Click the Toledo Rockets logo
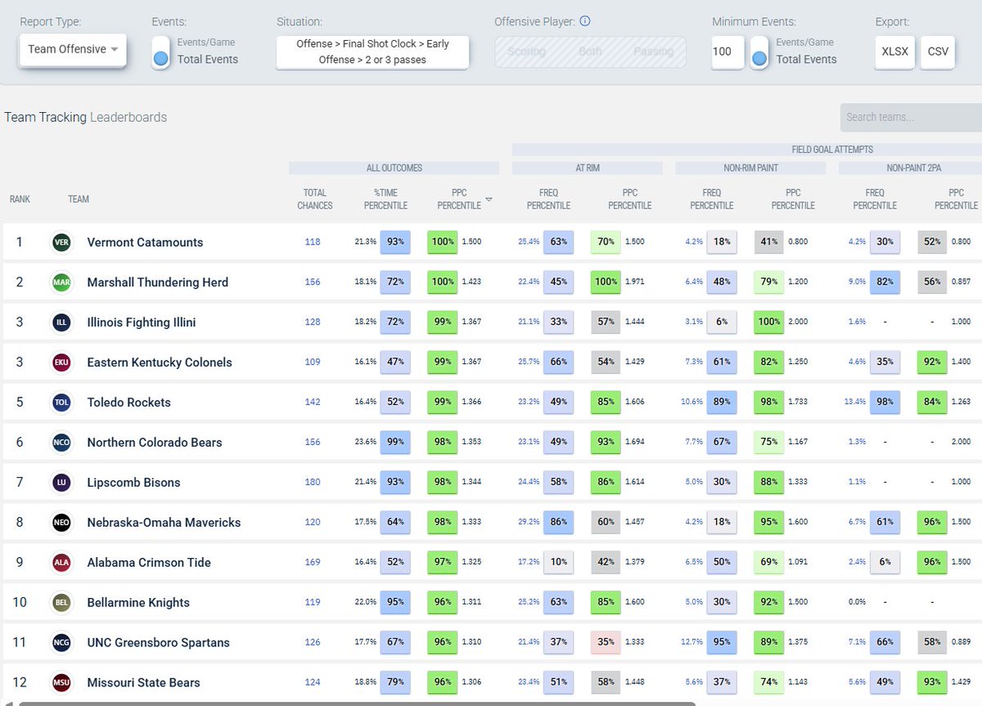 (x=61, y=402)
